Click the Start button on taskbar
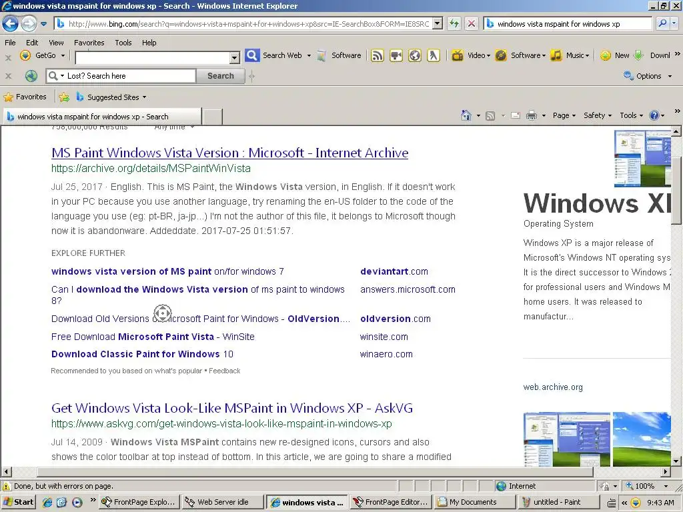 click(18, 502)
